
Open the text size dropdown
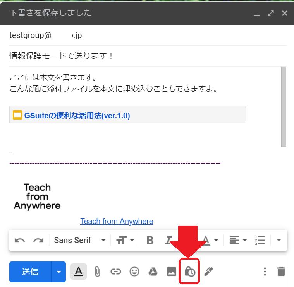(125, 240)
